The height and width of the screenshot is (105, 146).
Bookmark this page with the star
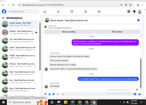click(131, 5)
